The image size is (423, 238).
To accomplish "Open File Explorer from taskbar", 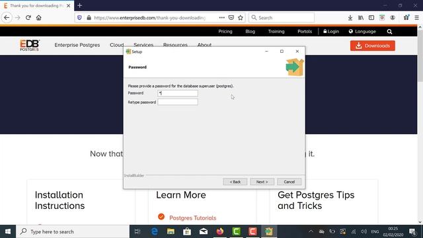I will point(171,231).
